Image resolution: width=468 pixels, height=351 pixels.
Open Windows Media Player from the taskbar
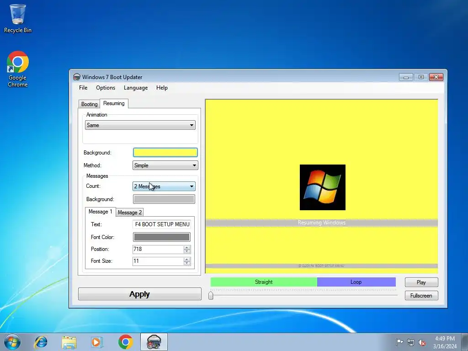coord(97,342)
